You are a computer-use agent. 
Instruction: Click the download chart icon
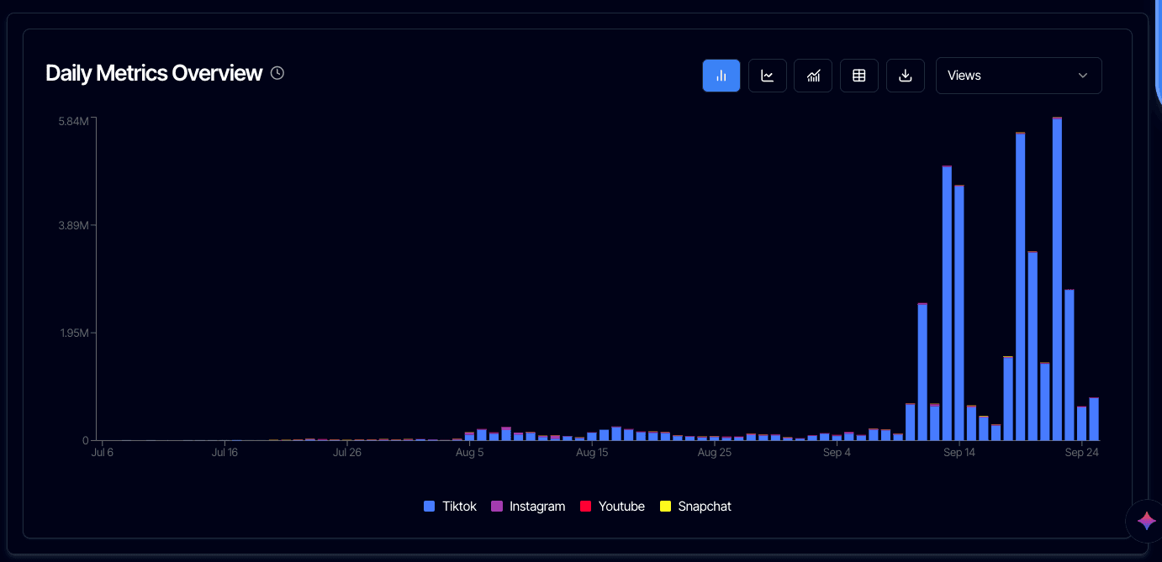tap(906, 76)
